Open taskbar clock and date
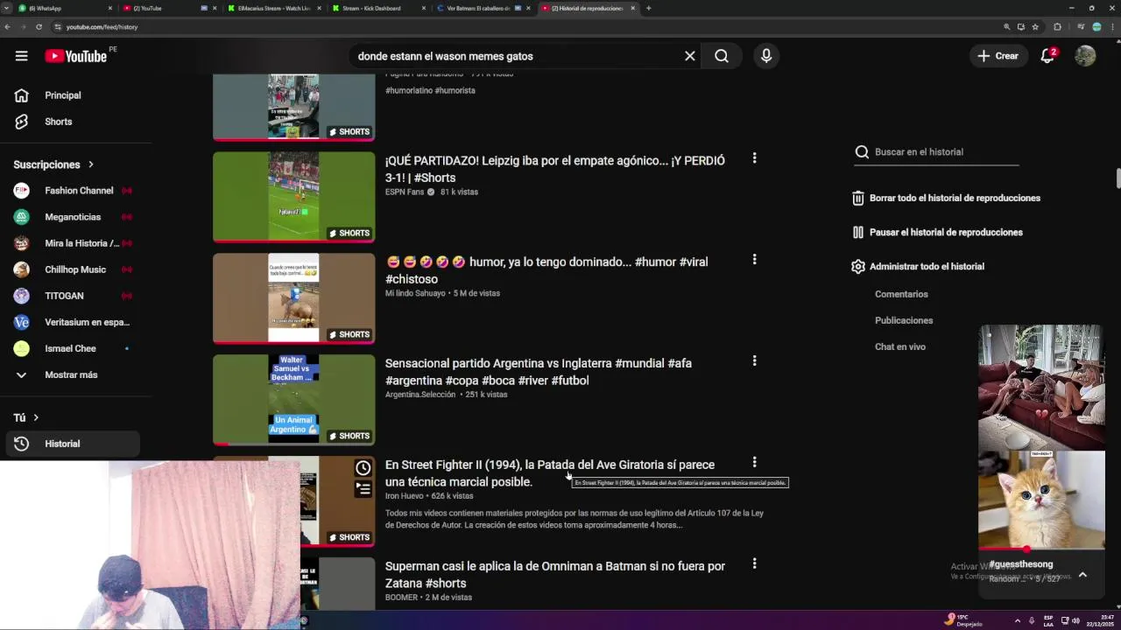 pos(1101,620)
